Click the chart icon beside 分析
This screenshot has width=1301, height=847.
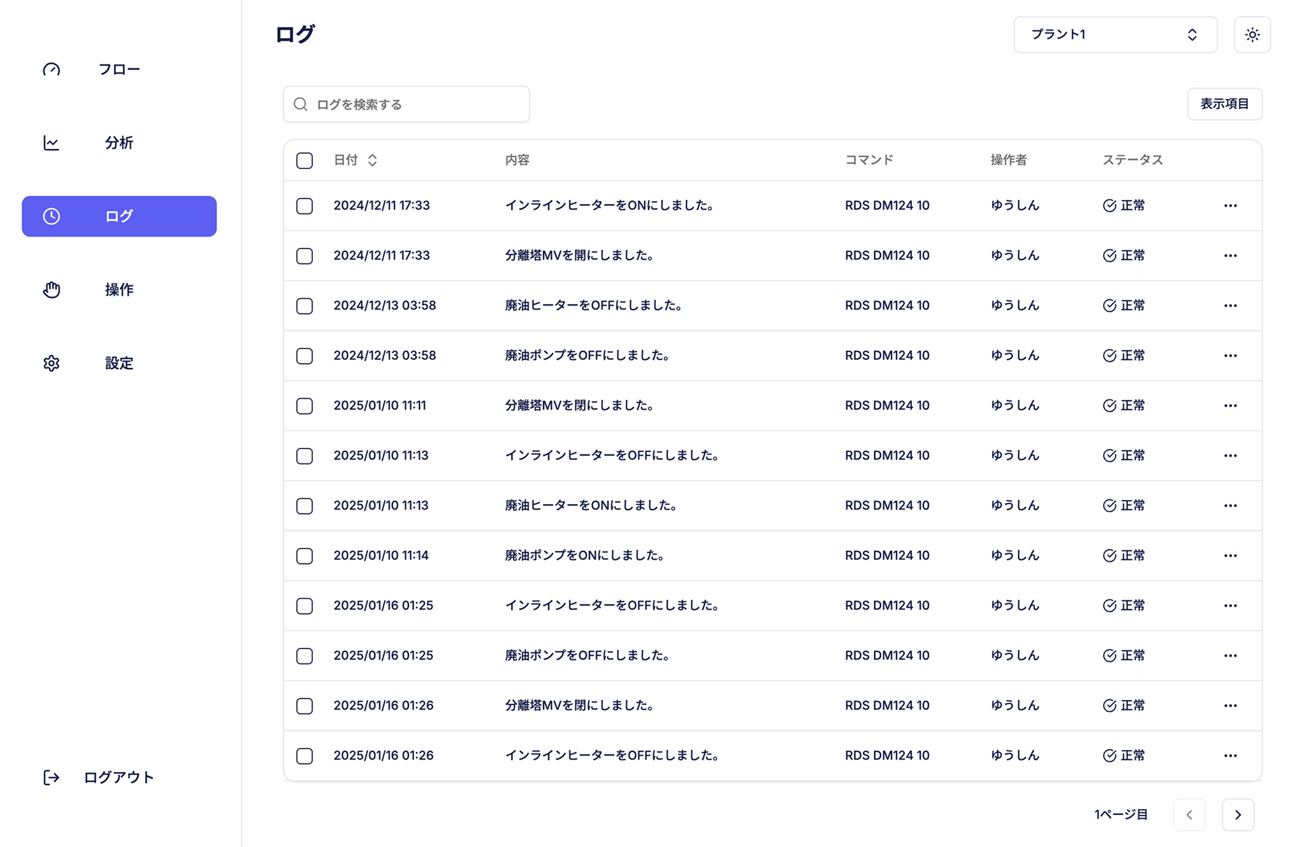pyautogui.click(x=51, y=143)
